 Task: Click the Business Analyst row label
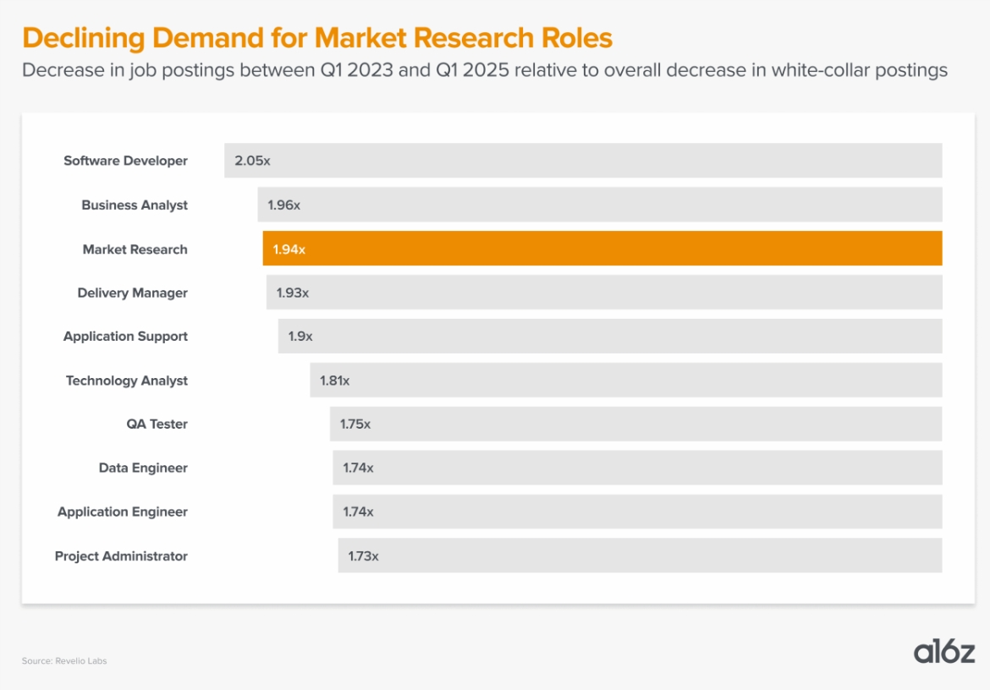click(135, 205)
